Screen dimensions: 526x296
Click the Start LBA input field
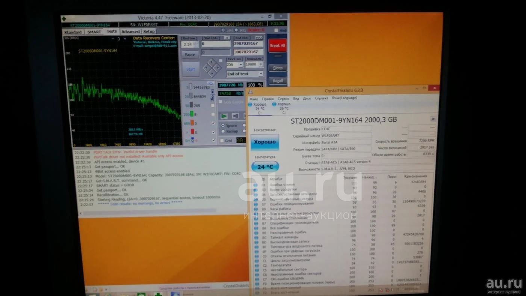click(216, 44)
